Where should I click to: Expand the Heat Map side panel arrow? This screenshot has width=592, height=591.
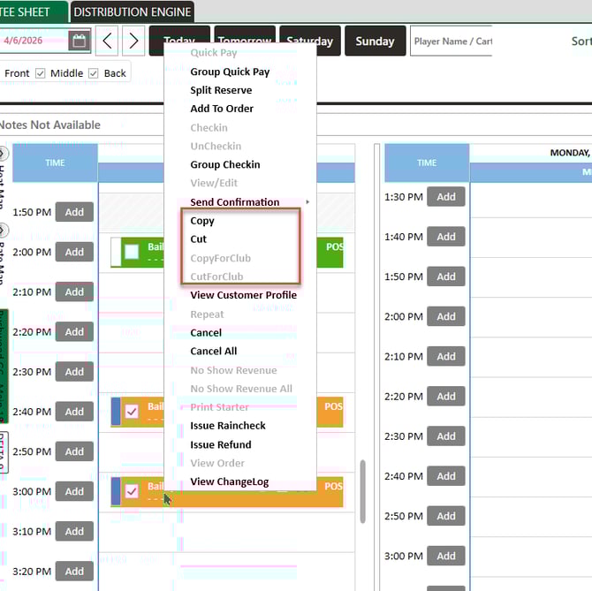(4, 154)
